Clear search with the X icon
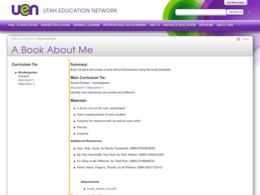Image resolution: width=260 pixels, height=195 pixels. click(x=249, y=12)
